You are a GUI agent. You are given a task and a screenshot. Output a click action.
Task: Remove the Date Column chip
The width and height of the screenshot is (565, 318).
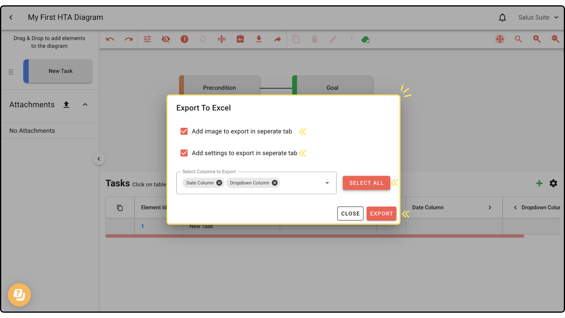pos(219,183)
